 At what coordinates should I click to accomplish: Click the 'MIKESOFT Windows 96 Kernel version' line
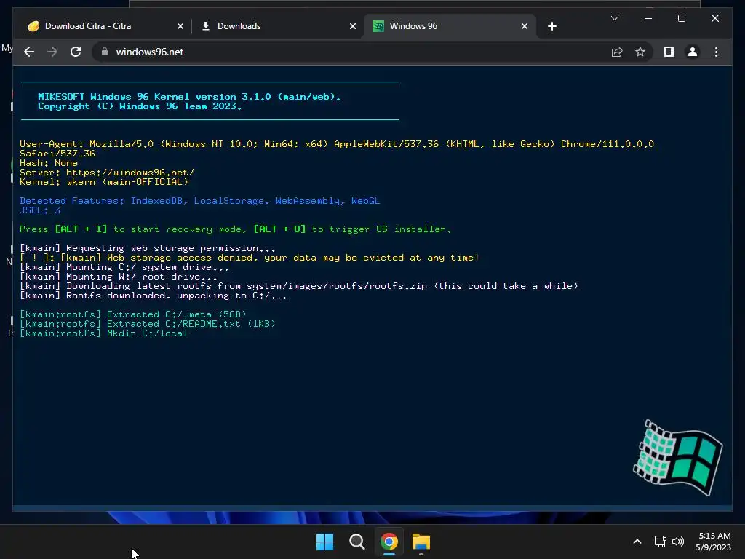(189, 97)
